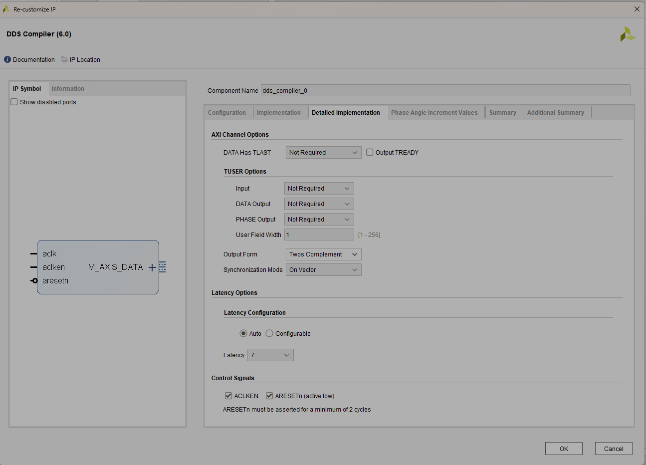The width and height of the screenshot is (646, 465).
Task: Open the DATA Has TLAST dropdown
Action: click(x=324, y=153)
